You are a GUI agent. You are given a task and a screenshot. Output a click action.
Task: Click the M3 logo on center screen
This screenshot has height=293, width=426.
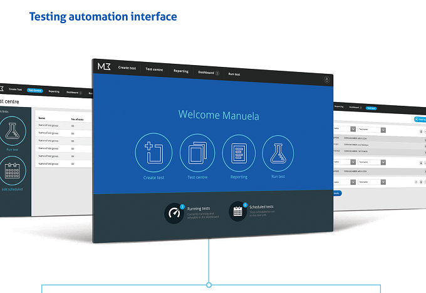tap(104, 66)
